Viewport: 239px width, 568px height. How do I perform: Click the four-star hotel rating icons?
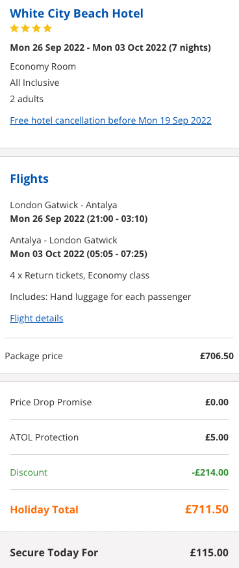[31, 29]
